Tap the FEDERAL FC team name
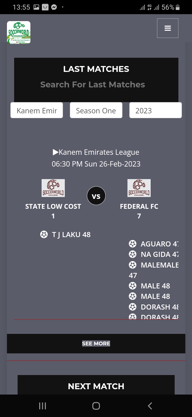Image resolution: width=192 pixels, height=417 pixels. pos(139,206)
